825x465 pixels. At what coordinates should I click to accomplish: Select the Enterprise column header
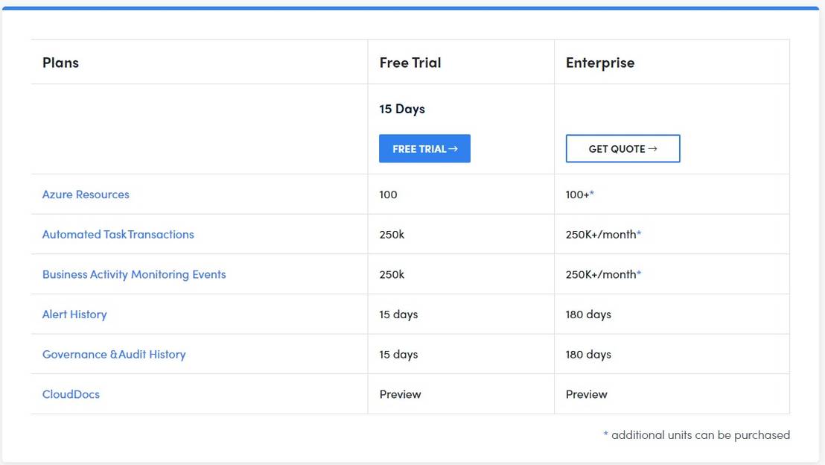[x=600, y=63]
